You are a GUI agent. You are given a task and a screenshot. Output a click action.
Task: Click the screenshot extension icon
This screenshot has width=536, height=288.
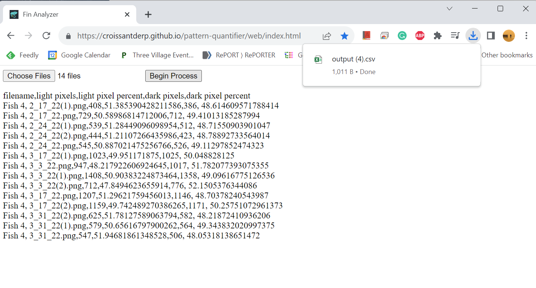point(384,36)
